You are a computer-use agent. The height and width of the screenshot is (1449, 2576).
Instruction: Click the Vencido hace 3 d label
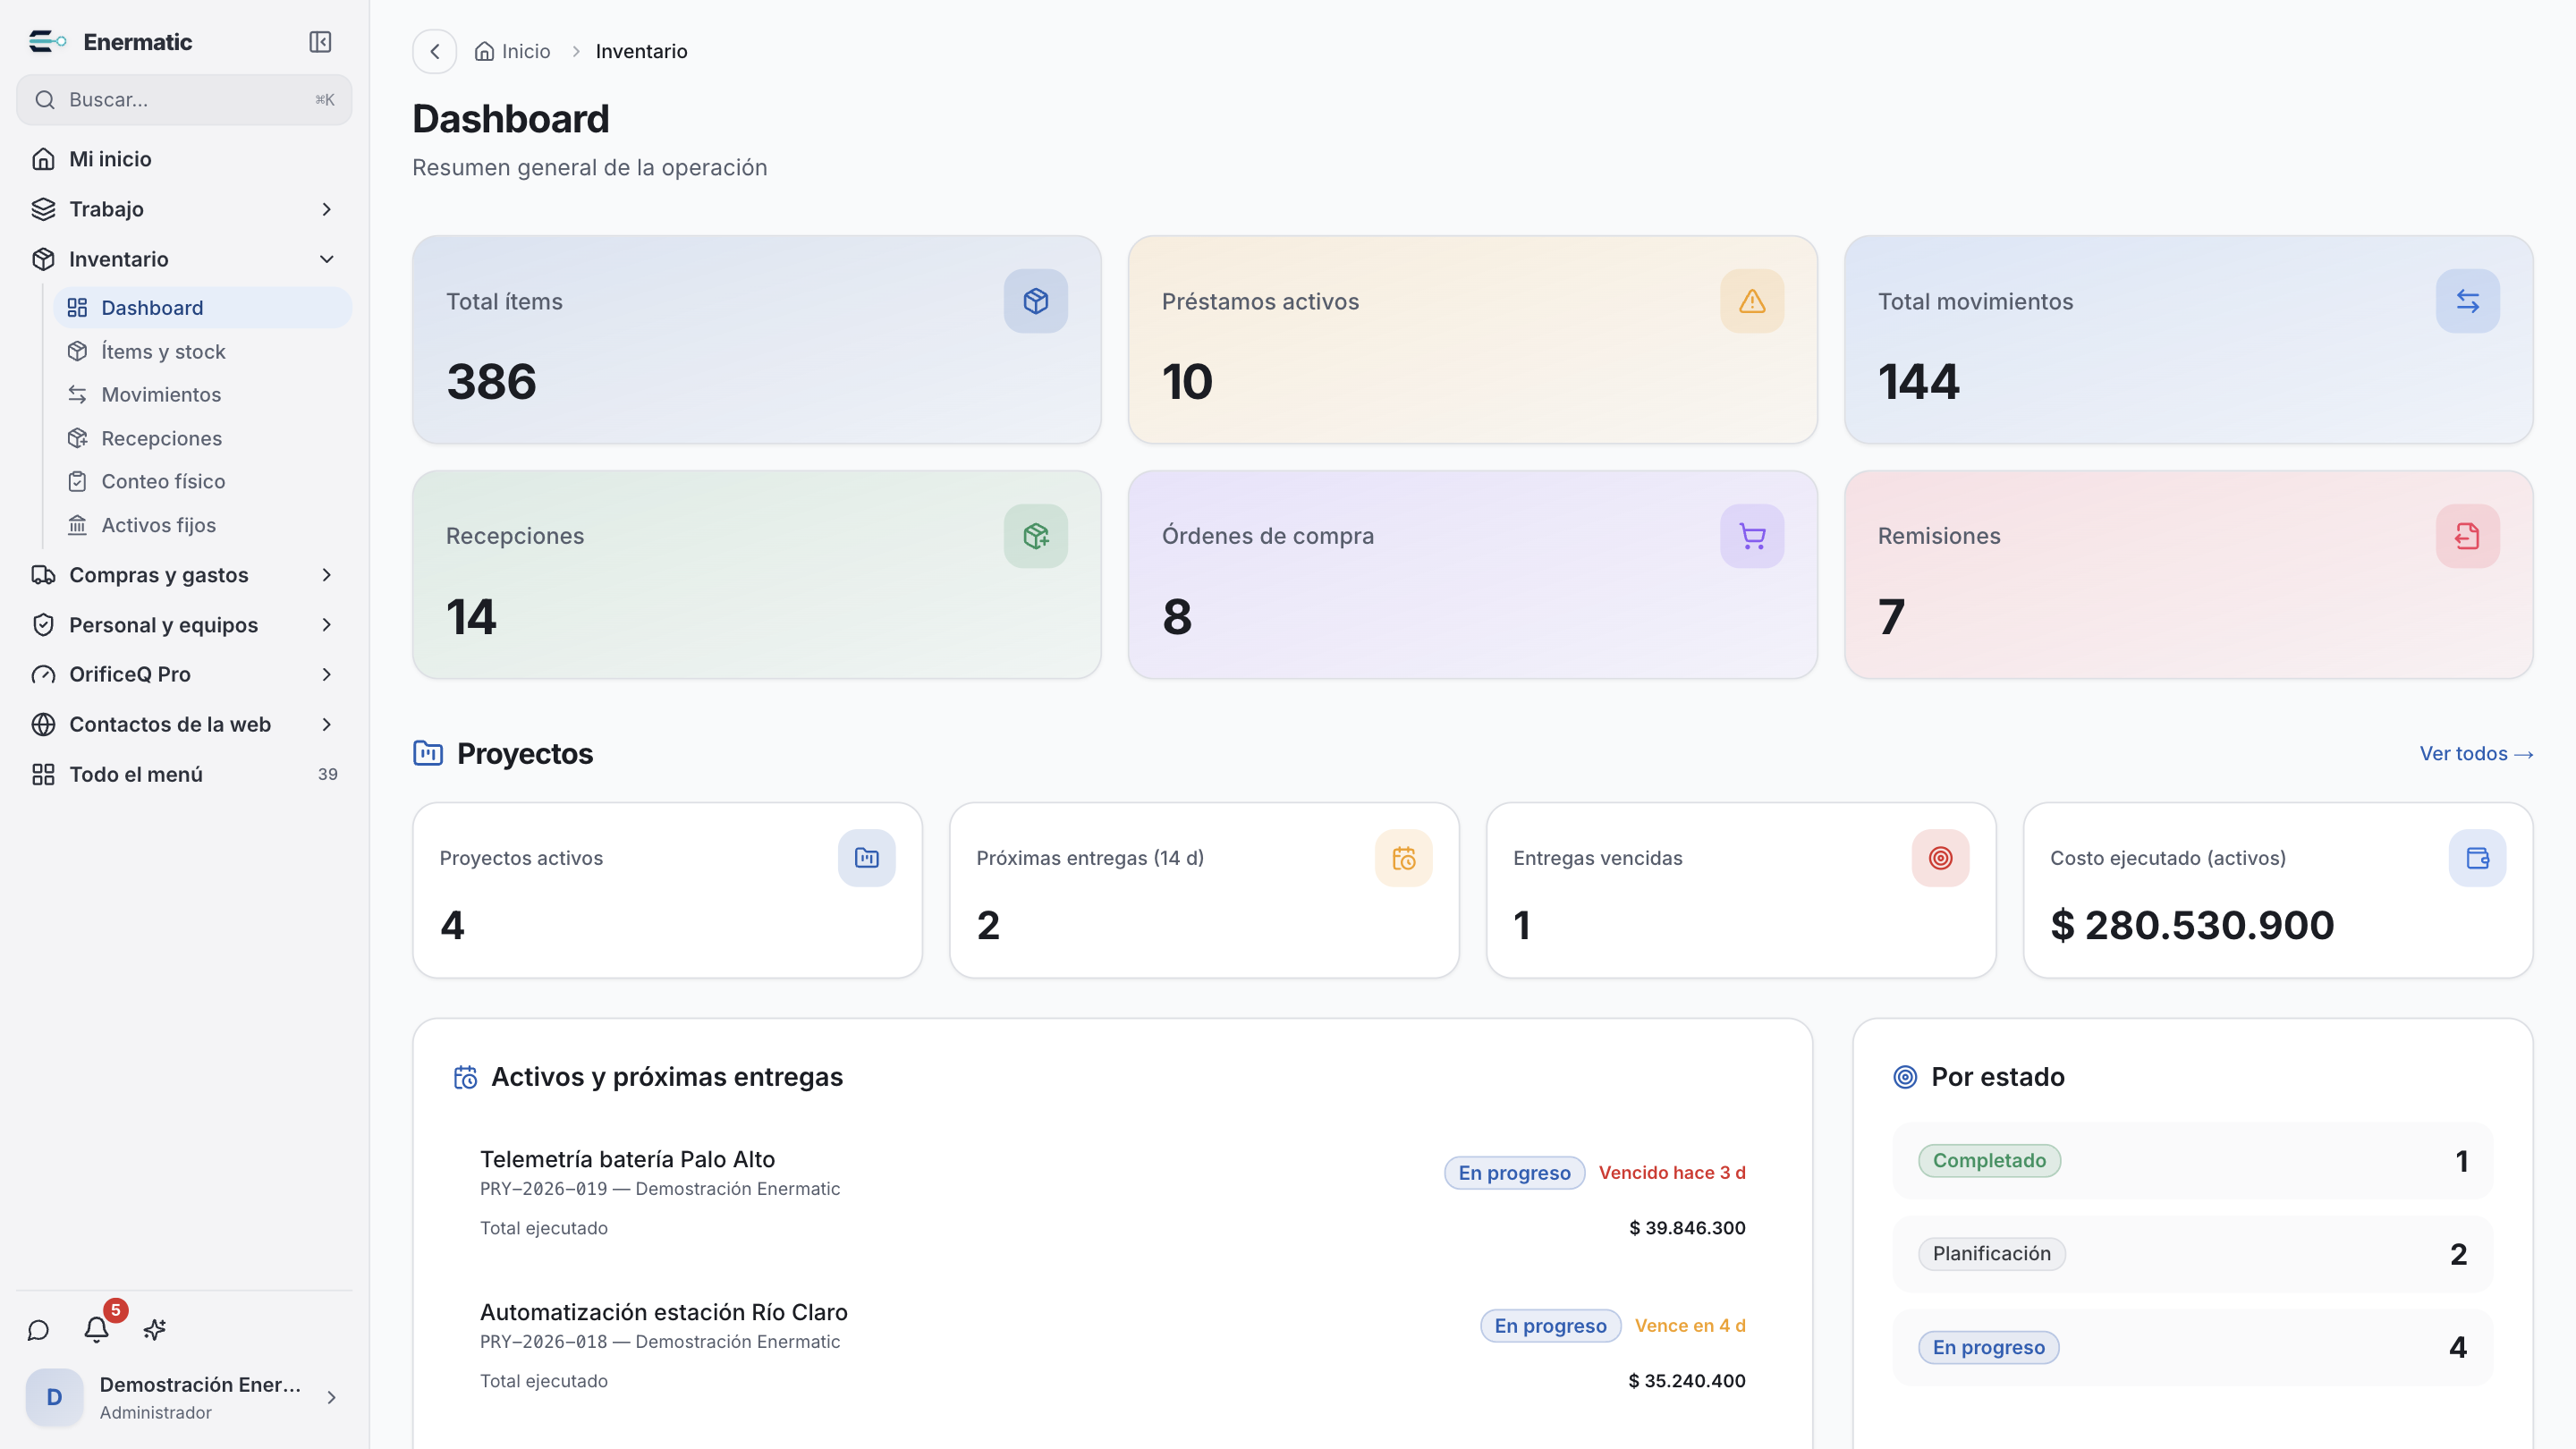(1672, 1172)
